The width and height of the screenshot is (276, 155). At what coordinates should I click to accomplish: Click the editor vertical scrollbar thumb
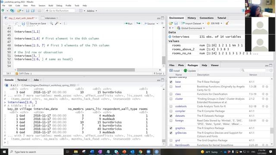click(164, 60)
